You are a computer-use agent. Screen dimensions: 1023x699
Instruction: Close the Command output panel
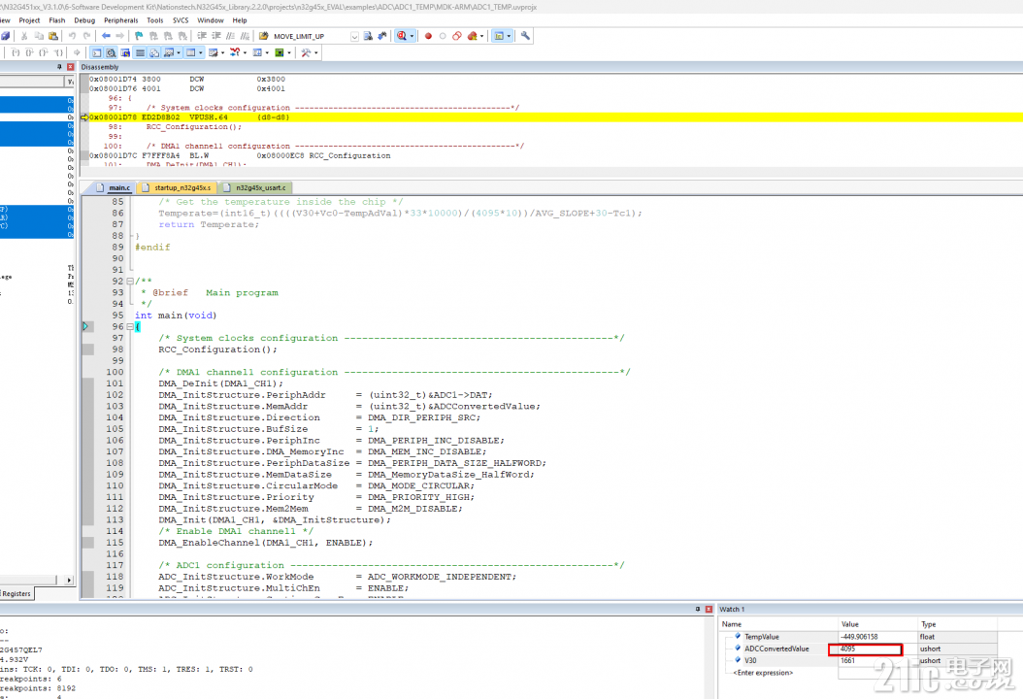(x=709, y=609)
